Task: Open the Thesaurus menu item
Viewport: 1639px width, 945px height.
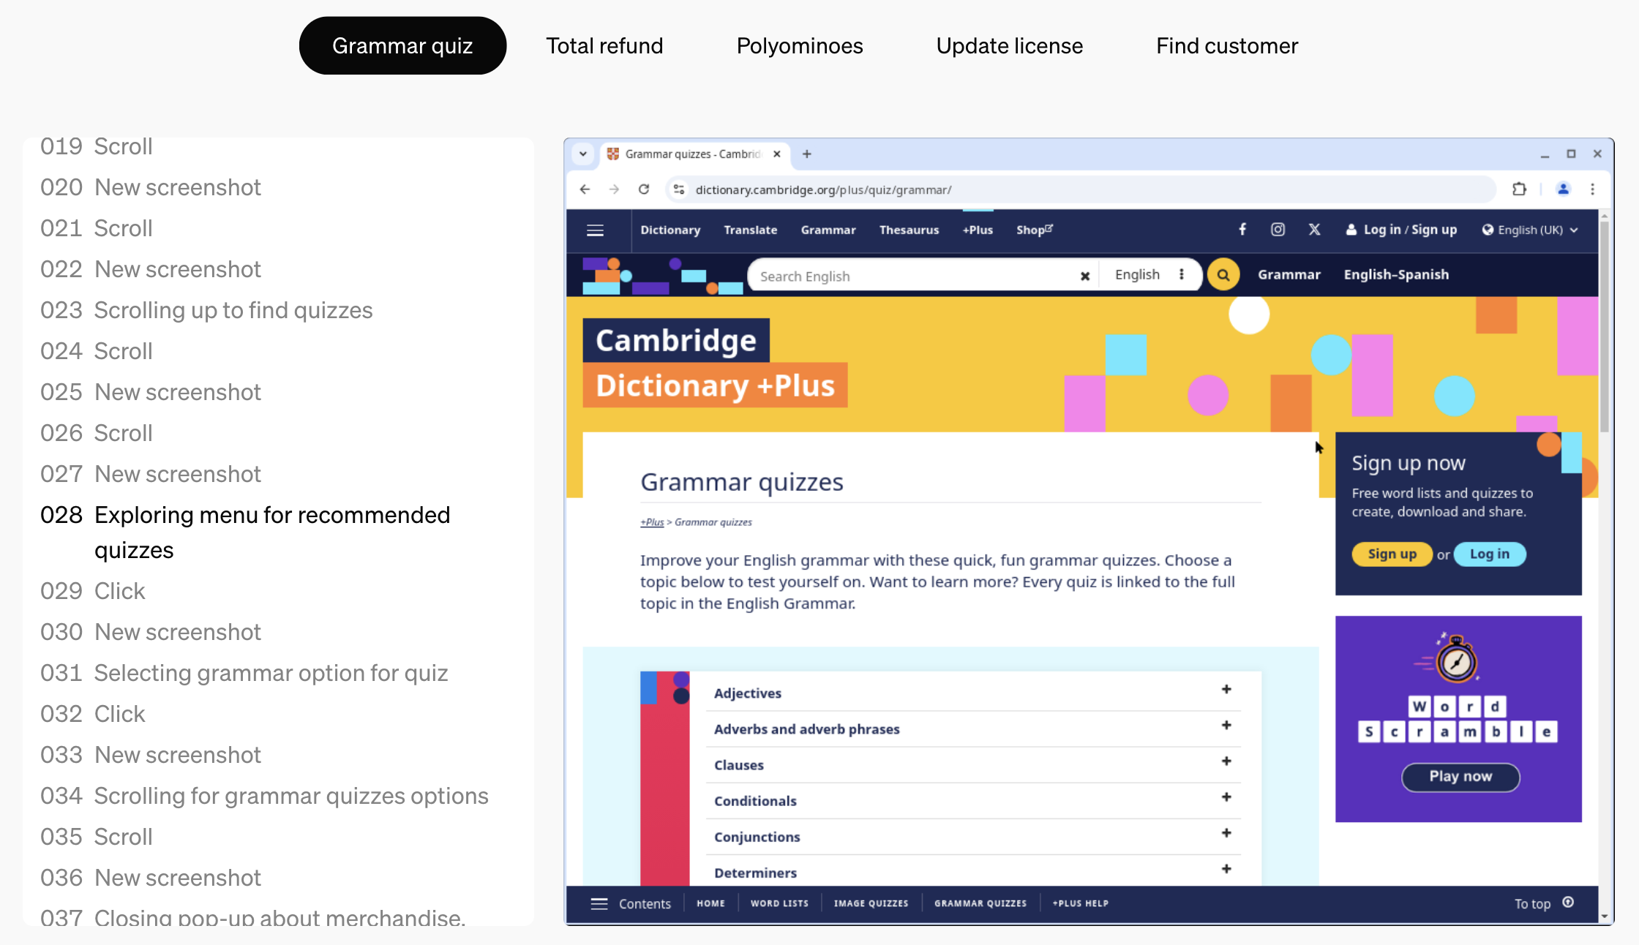Action: tap(909, 230)
